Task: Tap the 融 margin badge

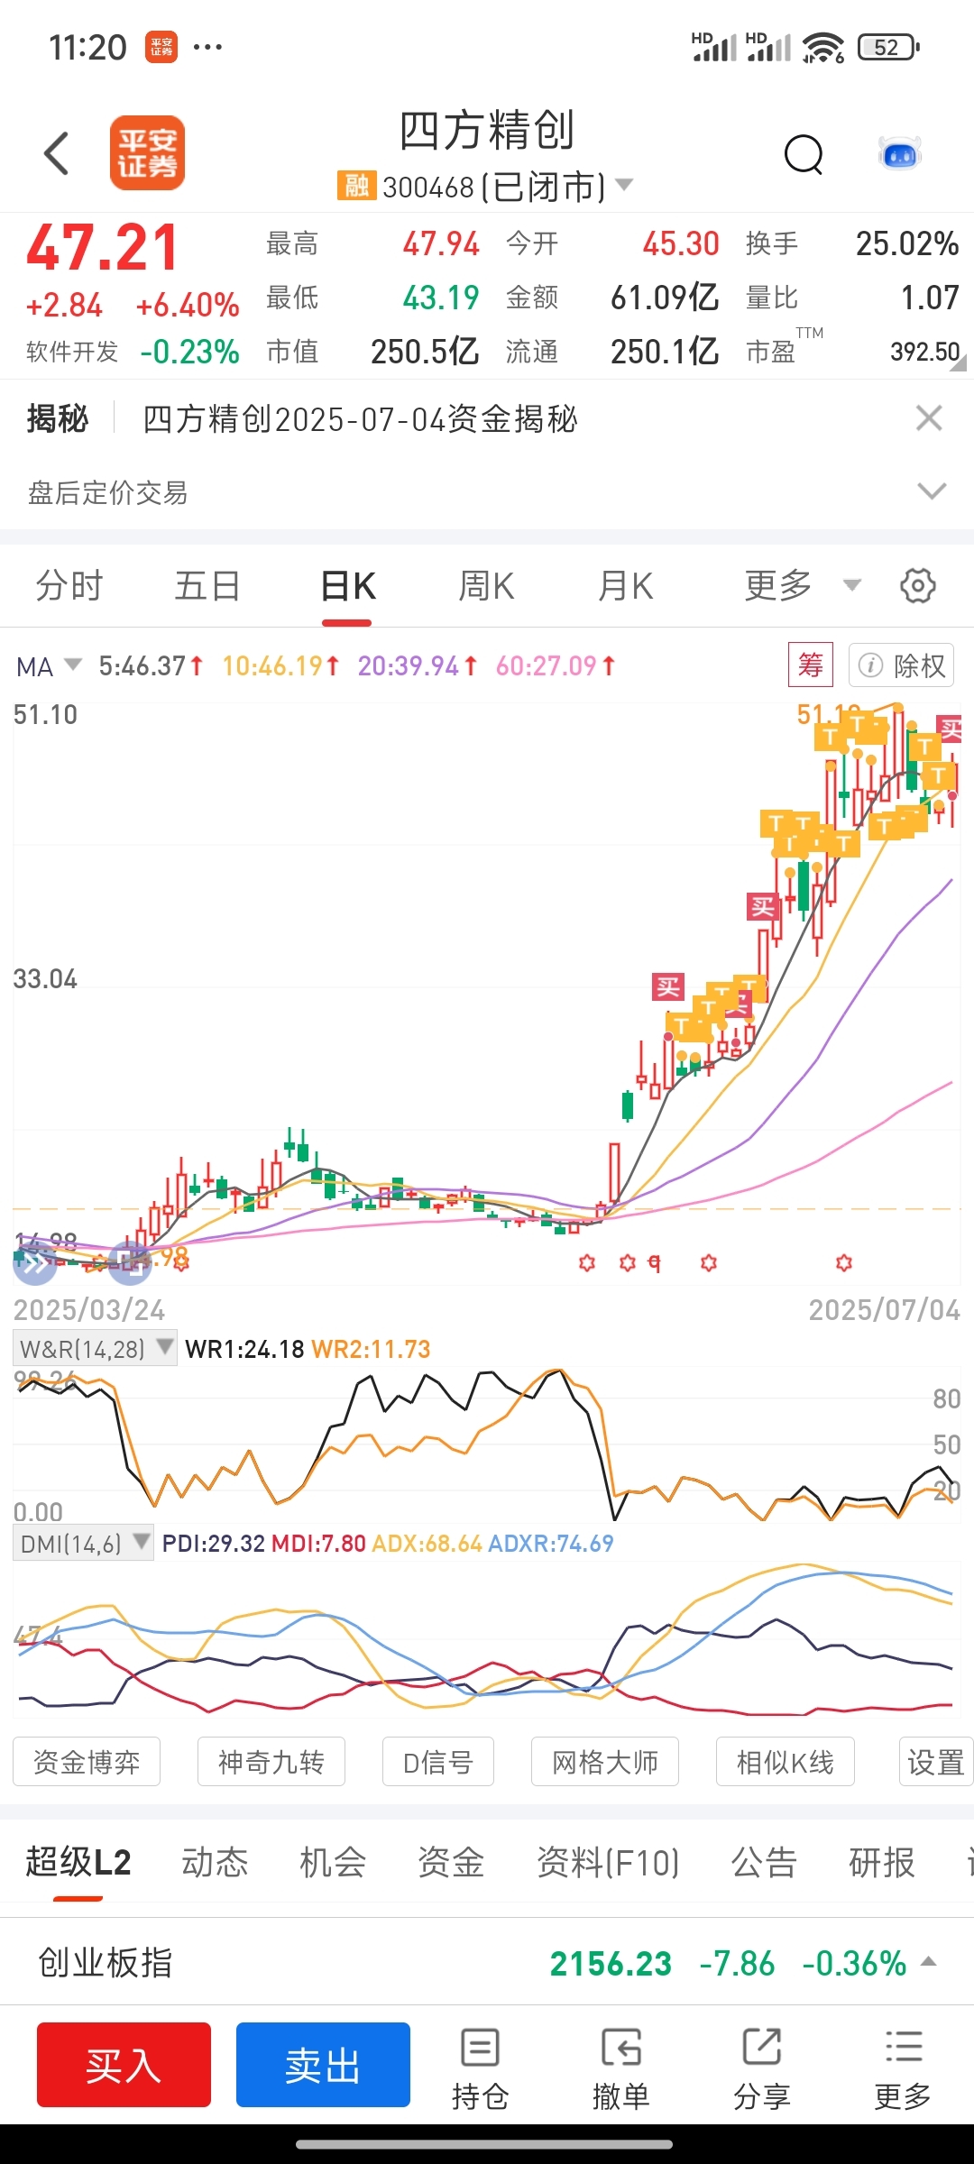Action: [x=356, y=186]
